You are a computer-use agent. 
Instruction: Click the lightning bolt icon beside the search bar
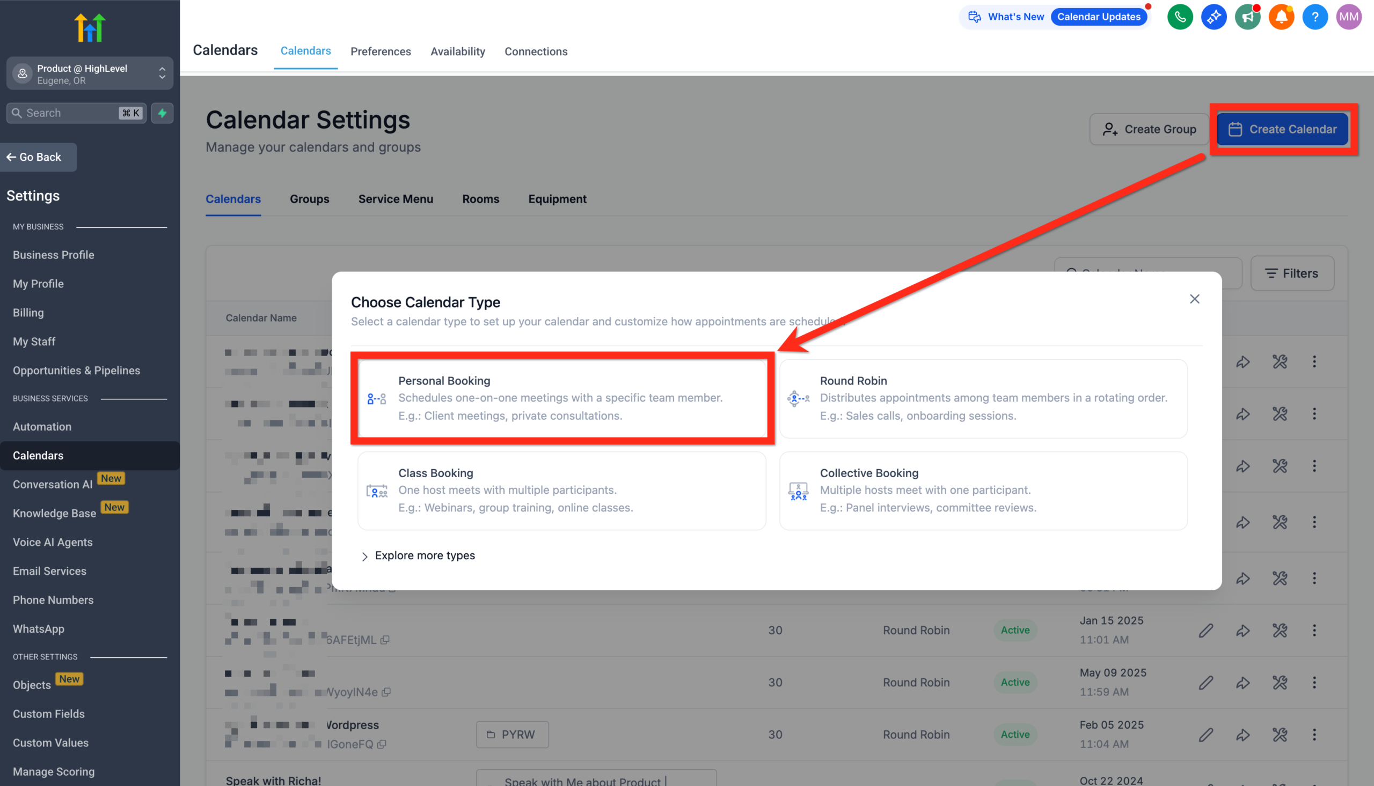tap(162, 113)
